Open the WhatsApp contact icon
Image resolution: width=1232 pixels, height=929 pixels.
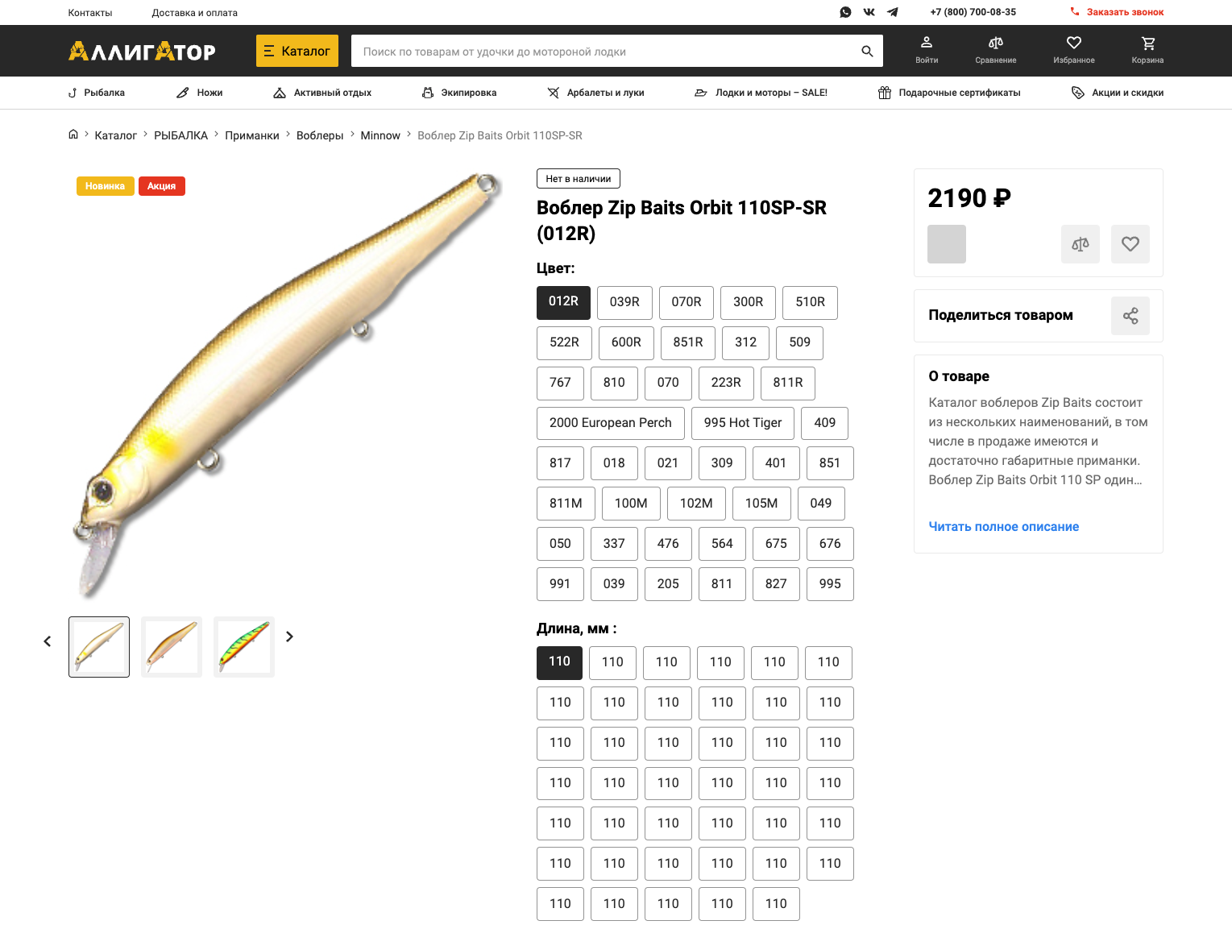point(845,12)
